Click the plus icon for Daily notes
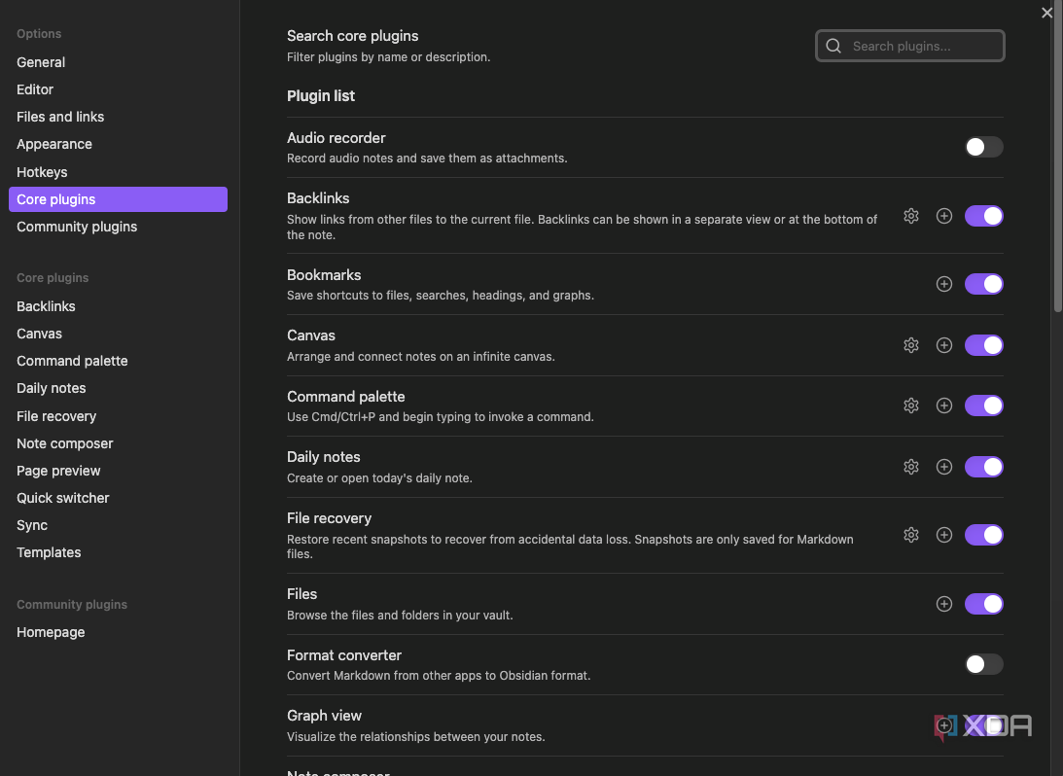Screen dimensions: 1063x776 (x=944, y=467)
